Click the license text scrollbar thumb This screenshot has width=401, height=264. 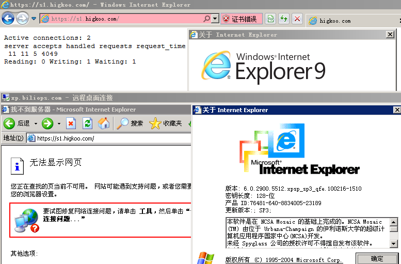click(394, 228)
